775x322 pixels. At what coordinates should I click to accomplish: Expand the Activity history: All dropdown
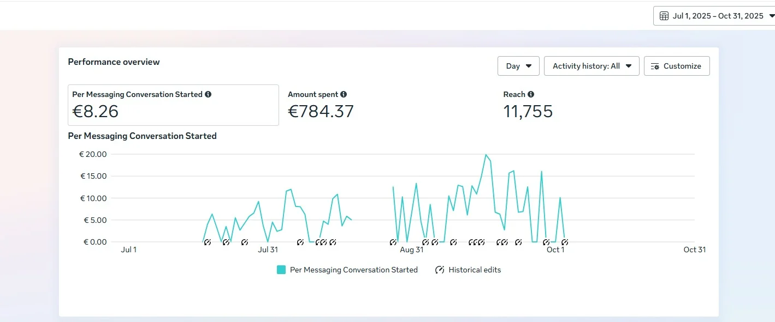[591, 66]
